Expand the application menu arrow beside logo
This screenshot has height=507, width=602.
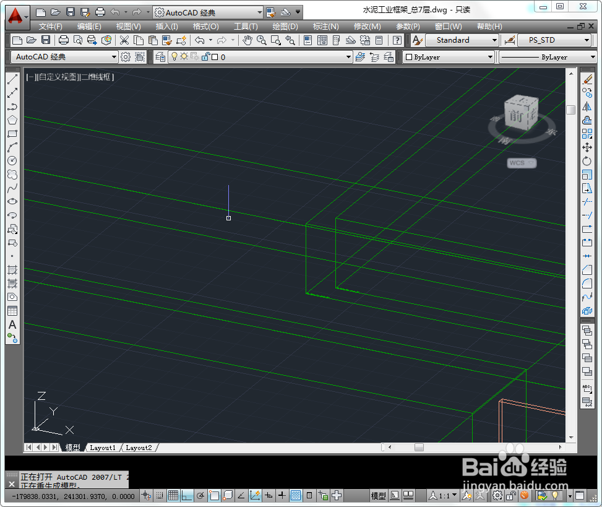[x=26, y=17]
